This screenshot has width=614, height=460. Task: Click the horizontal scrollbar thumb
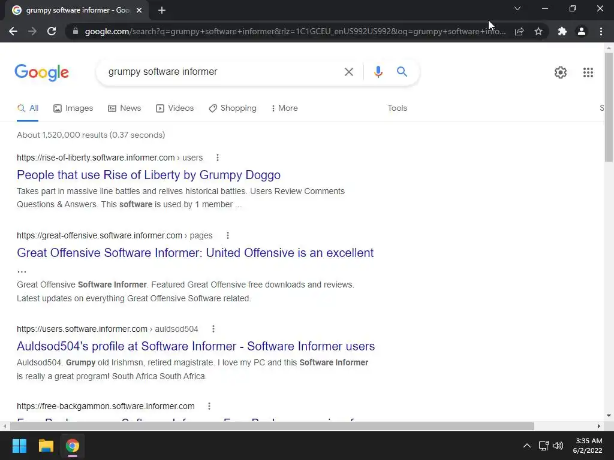tap(272, 426)
